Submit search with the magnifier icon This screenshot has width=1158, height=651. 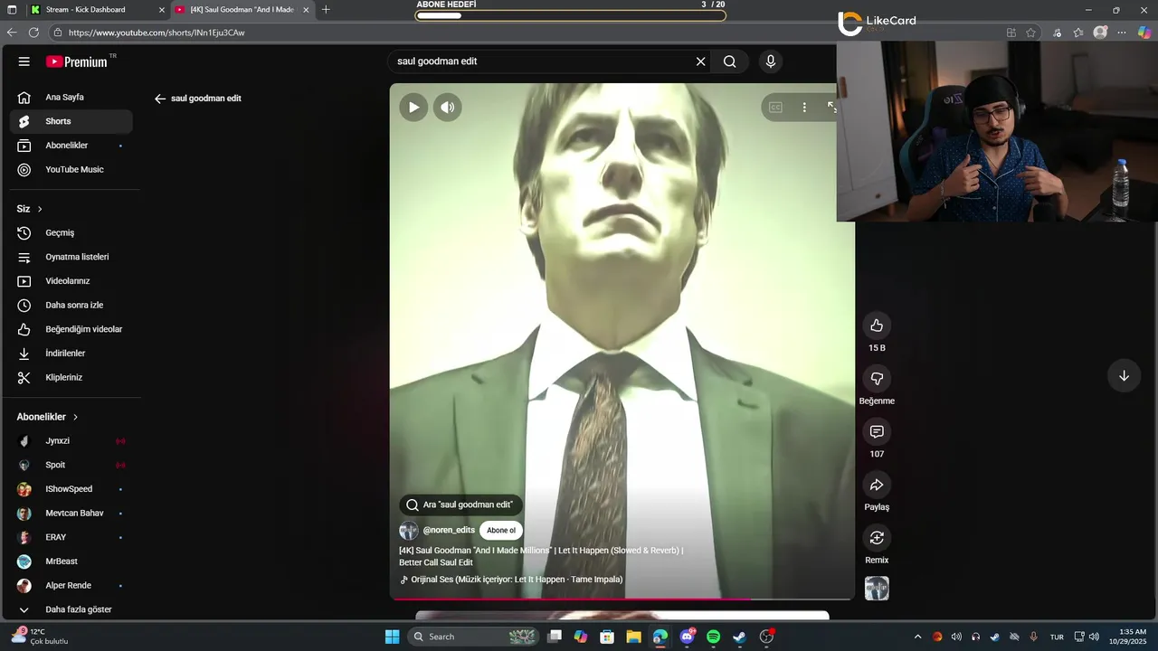[729, 61]
